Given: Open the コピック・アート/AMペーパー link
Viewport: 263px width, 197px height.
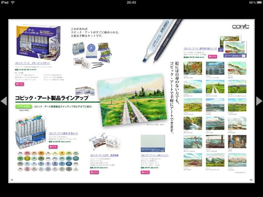Looking at the screenshot, I should tap(155, 156).
